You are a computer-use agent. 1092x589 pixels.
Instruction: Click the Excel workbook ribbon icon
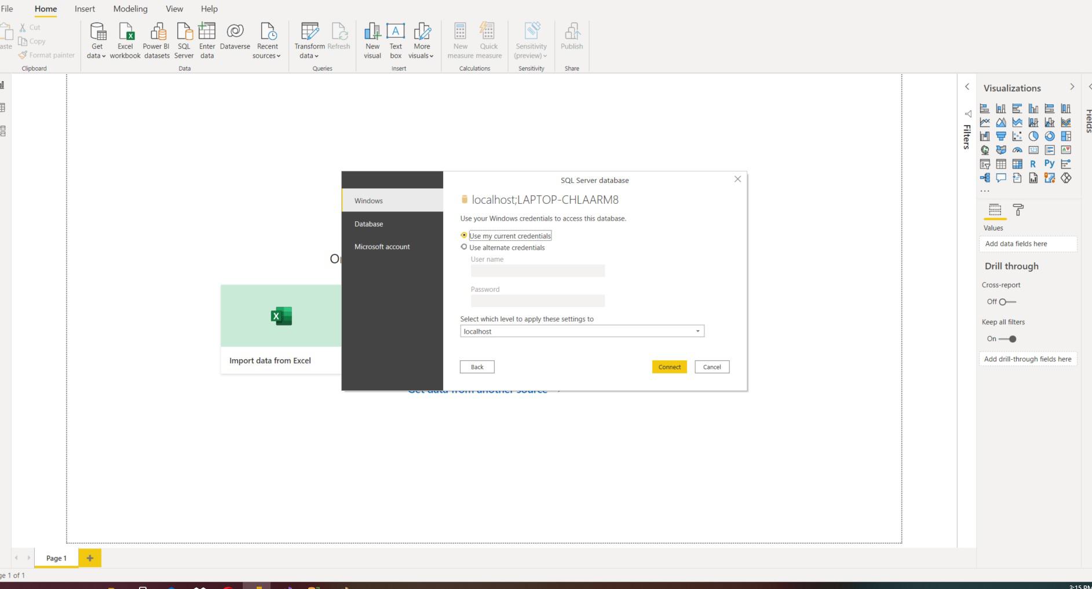pos(125,41)
